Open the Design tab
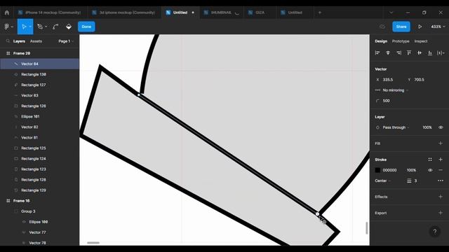449x252 pixels. [381, 41]
